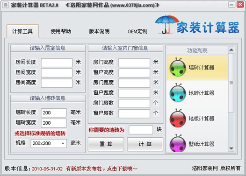Click scroll-up arrow of 功能列表
246x176 pixels.
[231, 50]
